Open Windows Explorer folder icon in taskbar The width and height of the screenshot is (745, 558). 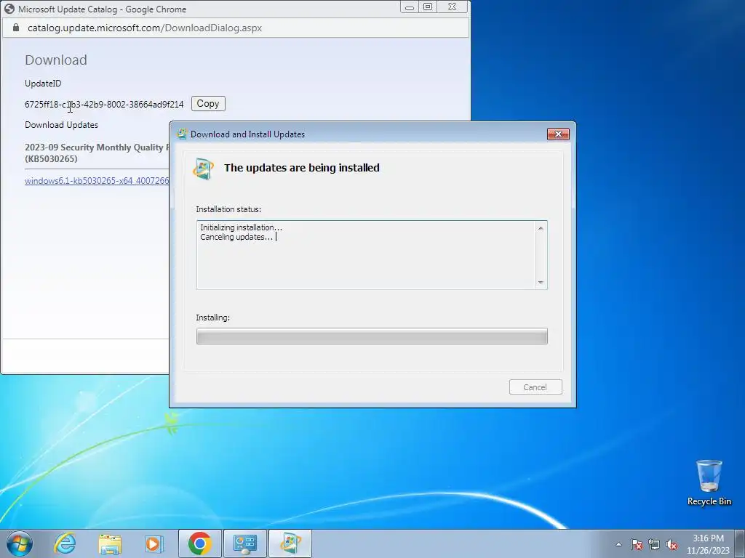[x=110, y=543]
